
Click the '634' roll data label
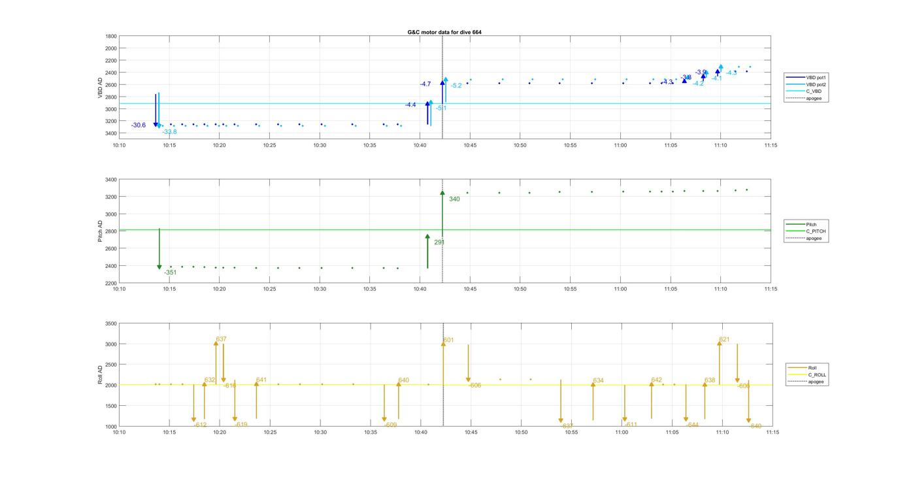[x=598, y=380]
